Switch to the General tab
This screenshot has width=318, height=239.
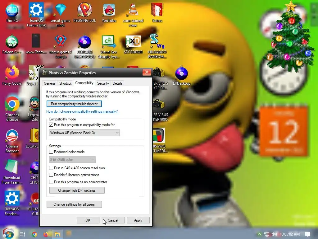(x=49, y=83)
